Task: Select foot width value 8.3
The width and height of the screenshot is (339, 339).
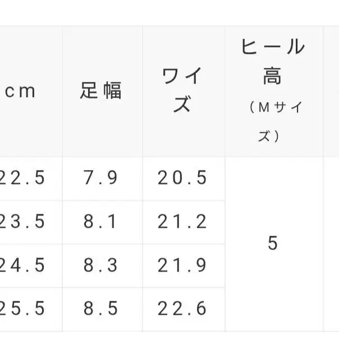Action: pos(101,265)
